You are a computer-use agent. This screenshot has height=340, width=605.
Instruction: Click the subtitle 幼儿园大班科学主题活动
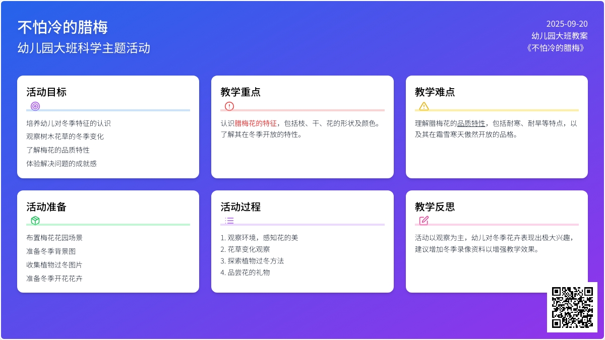point(84,48)
